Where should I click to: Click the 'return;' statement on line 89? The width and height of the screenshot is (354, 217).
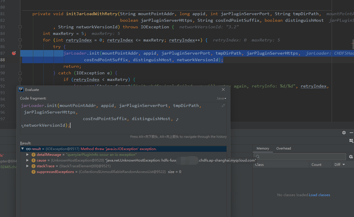pos(73,66)
